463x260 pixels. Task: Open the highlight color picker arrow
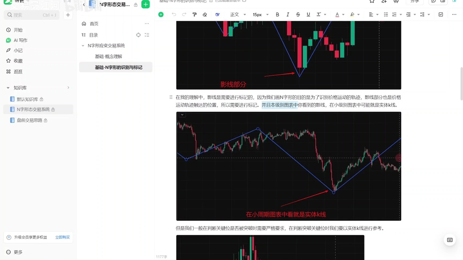click(359, 14)
